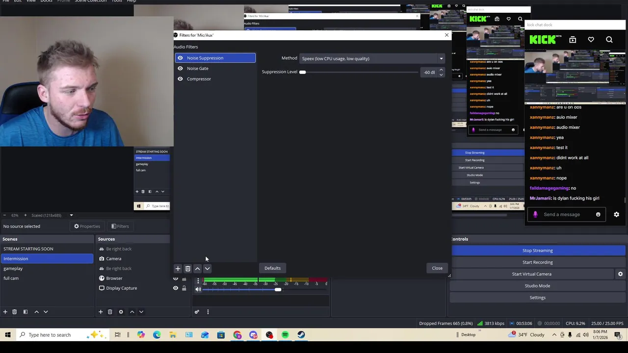The image size is (628, 353).
Task: Move the selected source down
Action: tap(141, 312)
